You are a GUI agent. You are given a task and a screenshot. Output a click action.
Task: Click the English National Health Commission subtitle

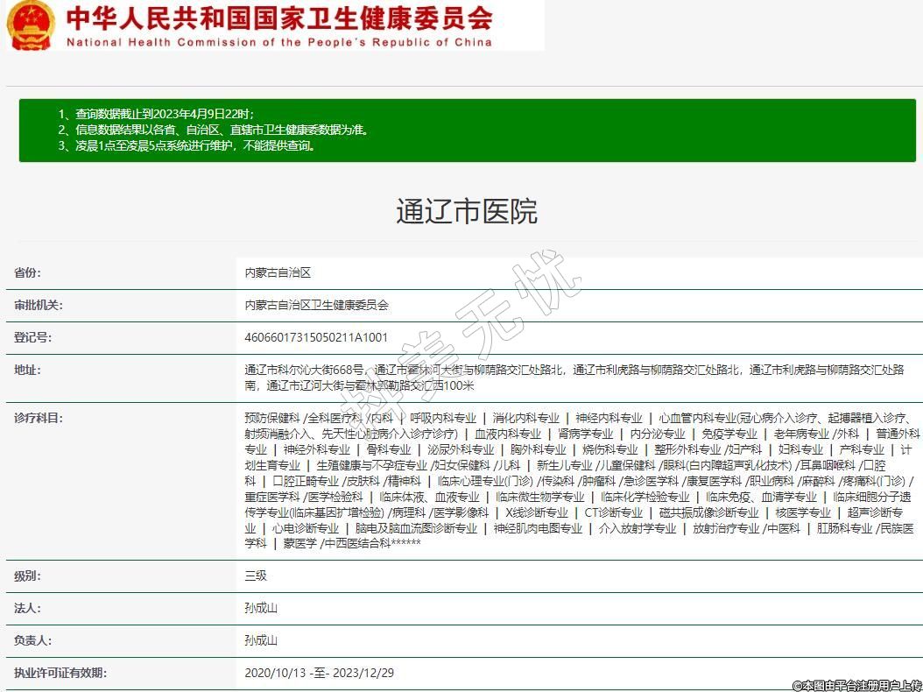tap(278, 41)
